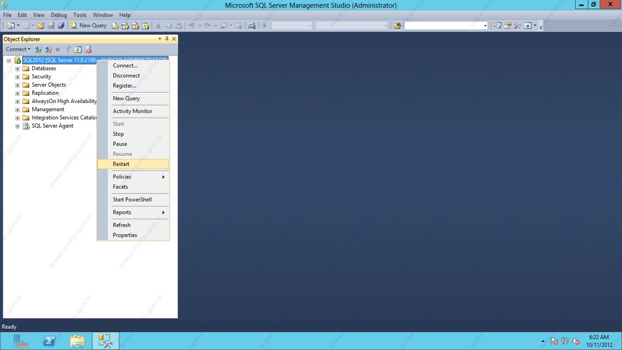Viewport: 622px width, 350px height.
Task: Open the View menu
Action: pyautogui.click(x=39, y=15)
